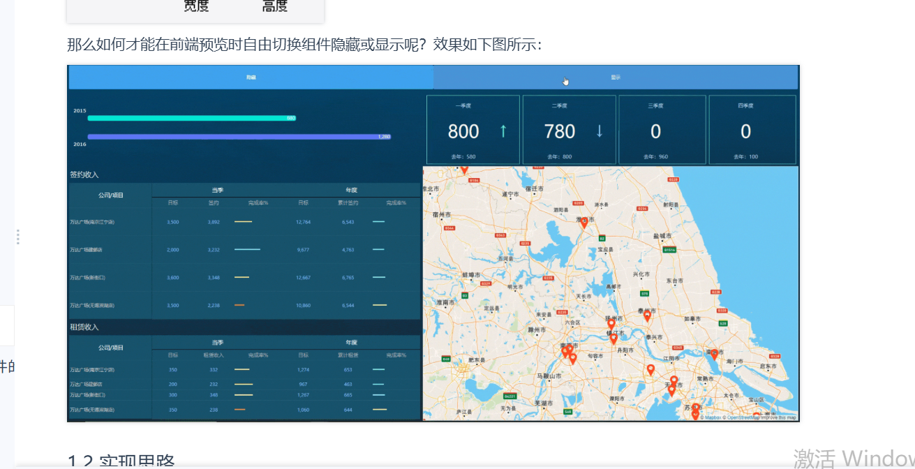Select the 显示 tab
The image size is (915, 469).
[616, 77]
